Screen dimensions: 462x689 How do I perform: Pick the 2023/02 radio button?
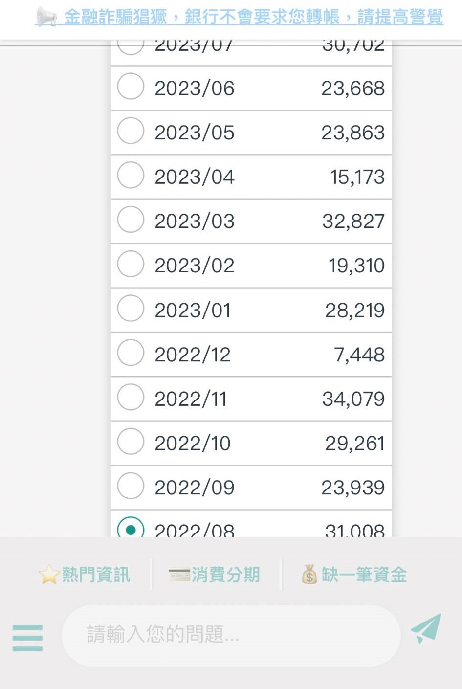tap(131, 264)
